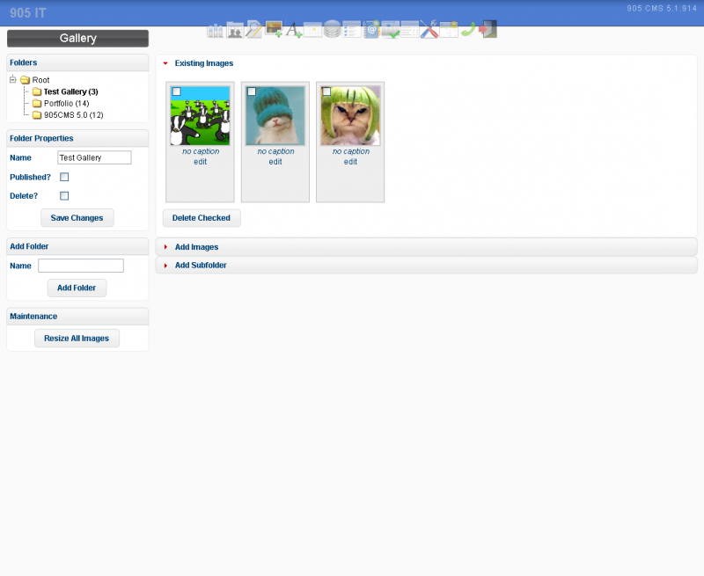Click the 905 CMS 5.1.914 version text
This screenshot has height=576, width=704.
tap(662, 9)
